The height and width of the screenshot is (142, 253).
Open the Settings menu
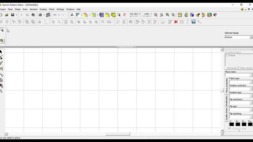(60, 9)
